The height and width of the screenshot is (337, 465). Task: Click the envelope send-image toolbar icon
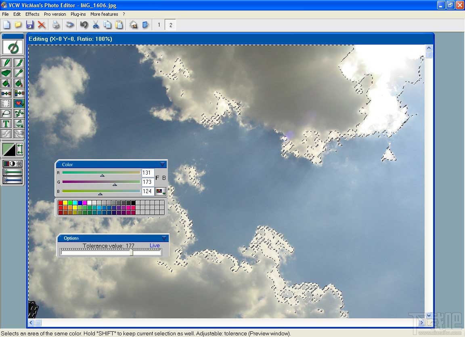point(134,25)
